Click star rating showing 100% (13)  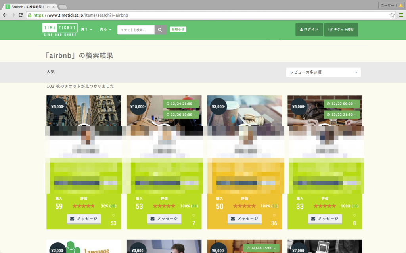[244, 206]
